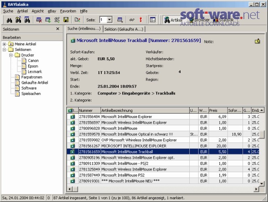
Task: Select the Microsoft IntelliMouse PS2 row
Action: coord(163,175)
